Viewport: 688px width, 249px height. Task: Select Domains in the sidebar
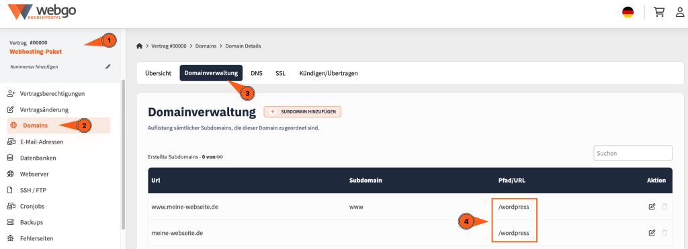(59, 126)
